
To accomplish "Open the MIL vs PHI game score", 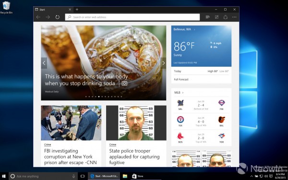I will pyautogui.click(x=201, y=105).
